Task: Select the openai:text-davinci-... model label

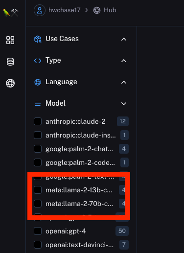Action: click(x=79, y=245)
